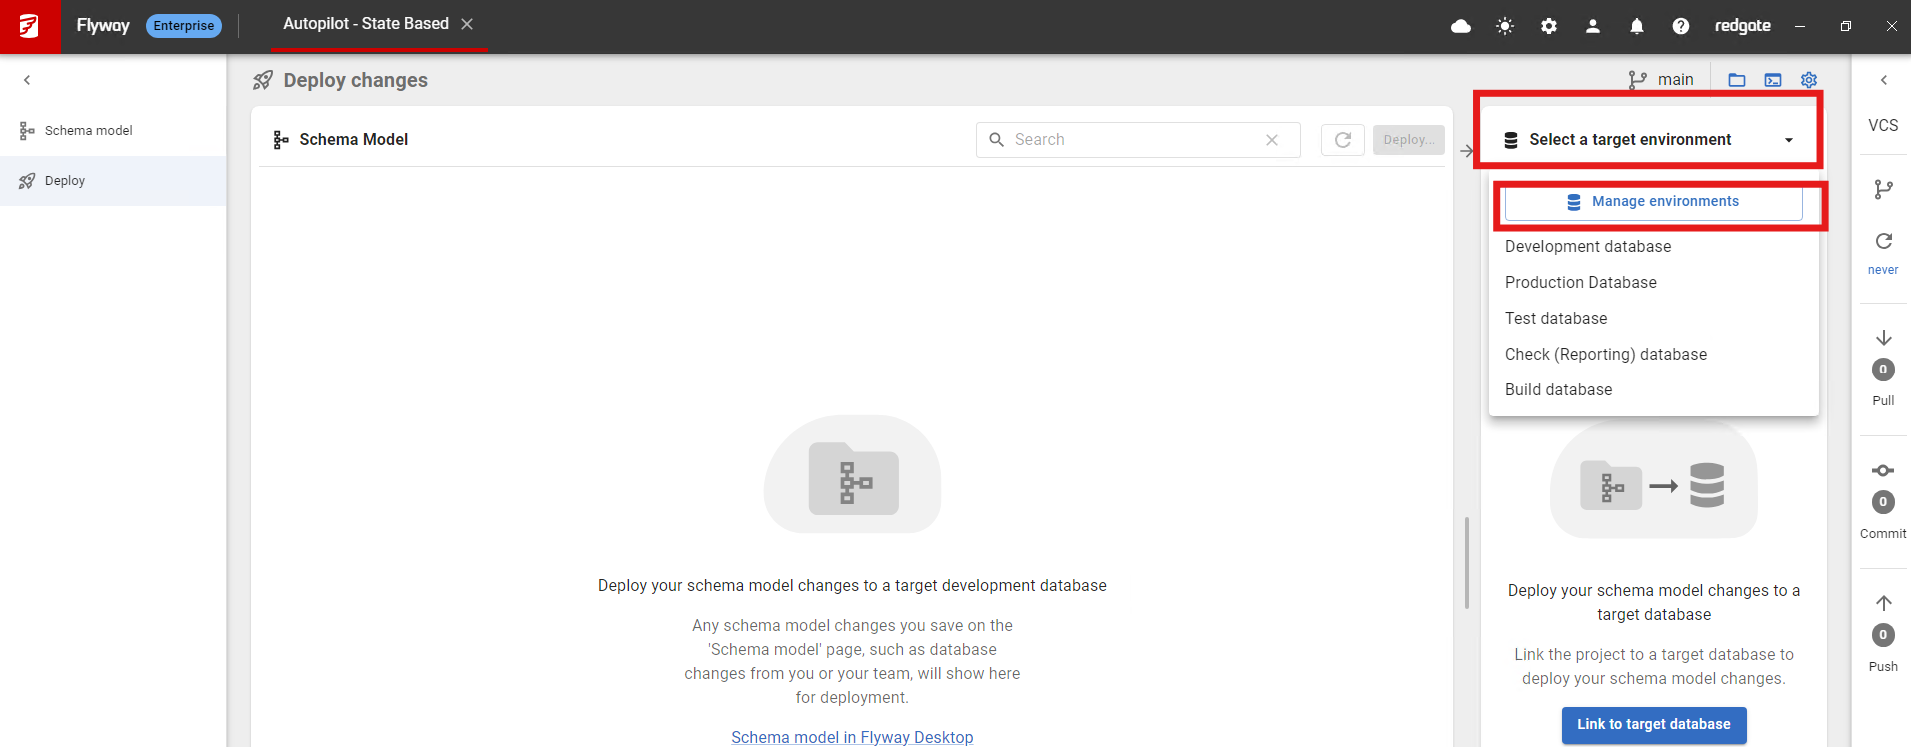This screenshot has height=747, width=1911.
Task: Toggle the light/dark theme sun icon
Action: click(x=1505, y=26)
